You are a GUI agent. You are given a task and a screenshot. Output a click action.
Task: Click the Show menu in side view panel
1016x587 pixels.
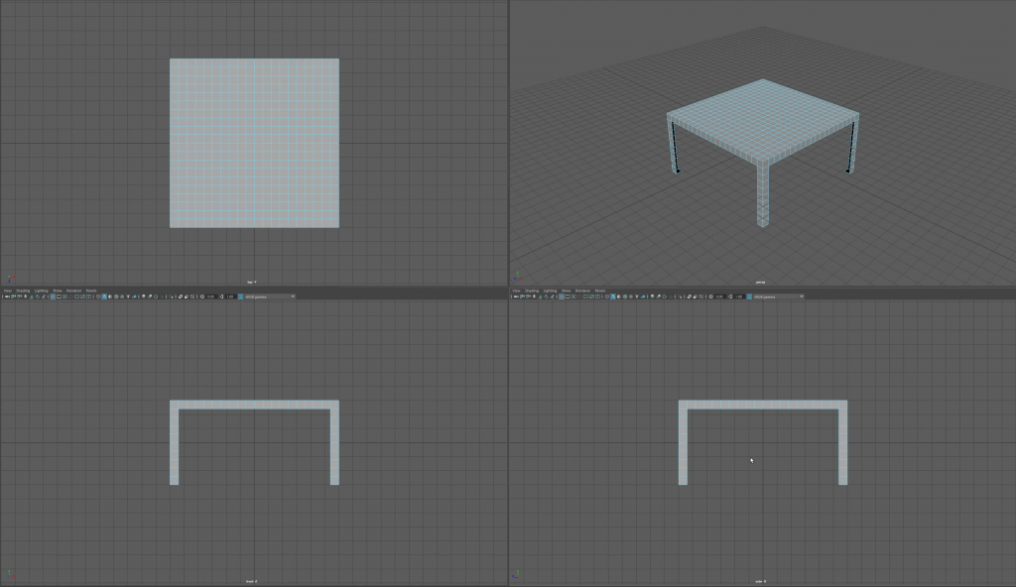pyautogui.click(x=566, y=291)
